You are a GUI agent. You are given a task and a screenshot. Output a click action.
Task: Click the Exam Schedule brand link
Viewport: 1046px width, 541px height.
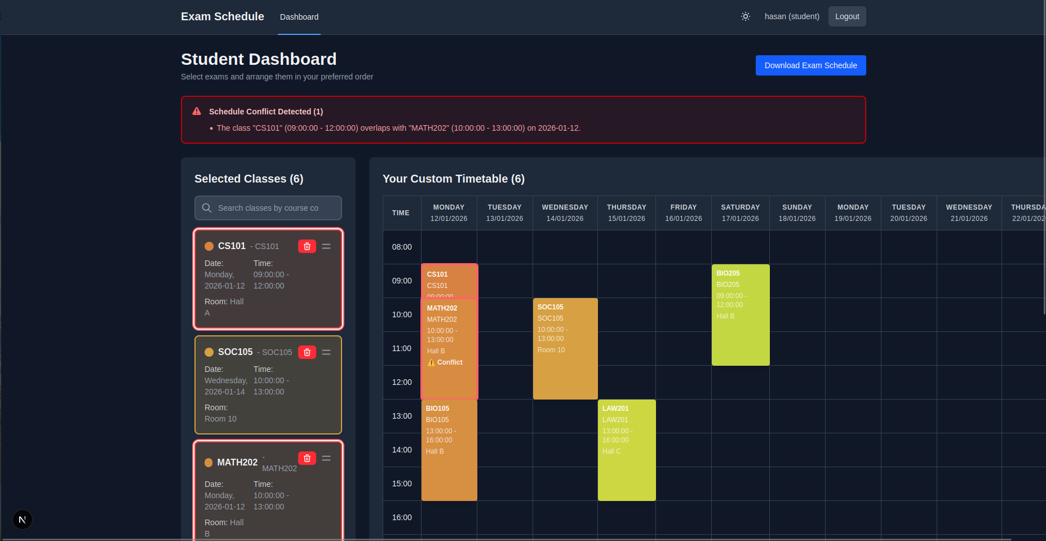(222, 16)
